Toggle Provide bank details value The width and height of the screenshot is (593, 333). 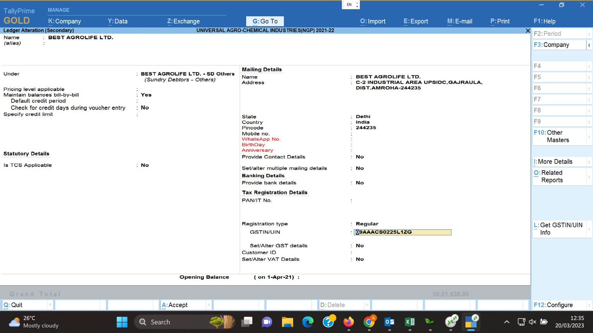pyautogui.click(x=360, y=183)
